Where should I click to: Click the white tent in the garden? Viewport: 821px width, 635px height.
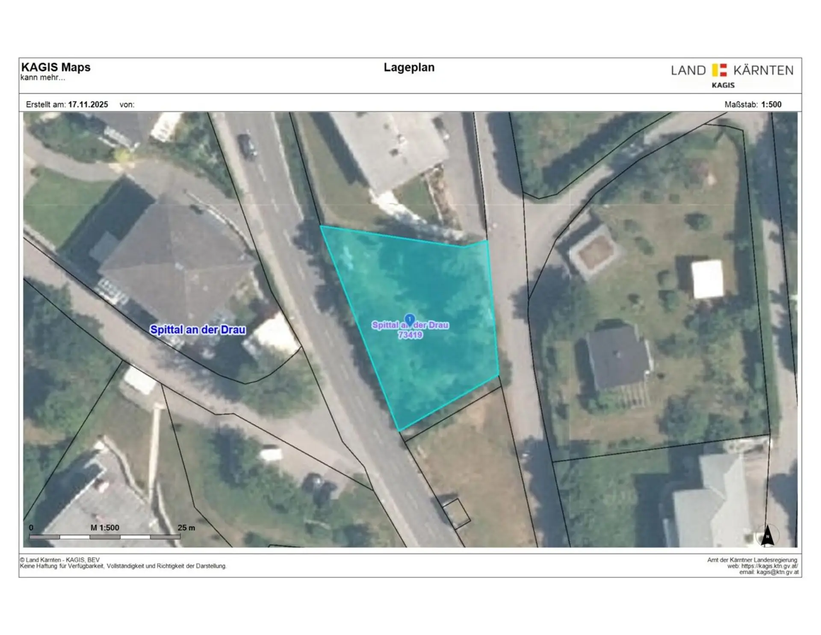pyautogui.click(x=708, y=279)
